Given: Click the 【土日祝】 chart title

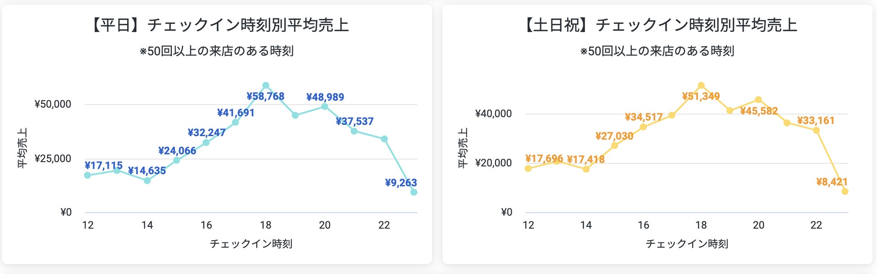Looking at the screenshot, I should (x=659, y=25).
